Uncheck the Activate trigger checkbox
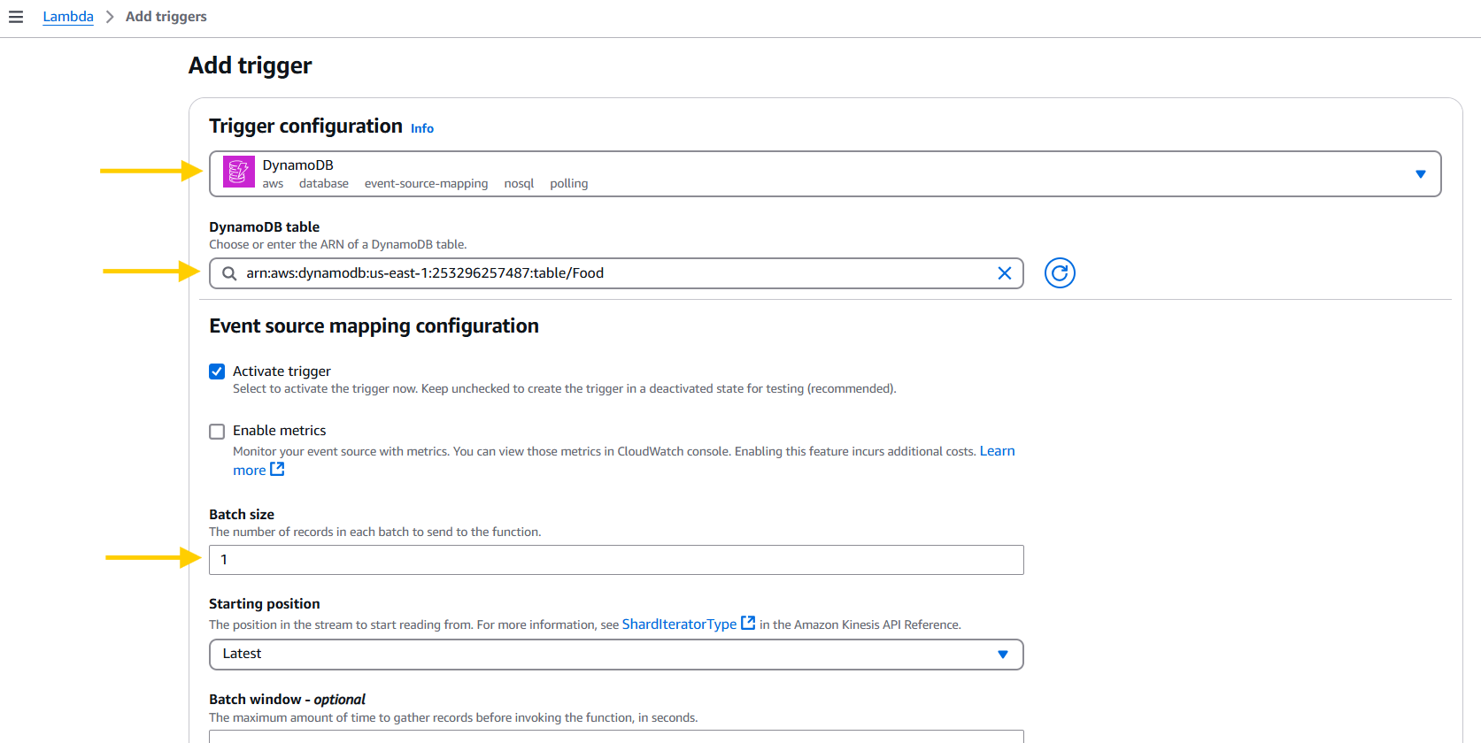 tap(217, 371)
